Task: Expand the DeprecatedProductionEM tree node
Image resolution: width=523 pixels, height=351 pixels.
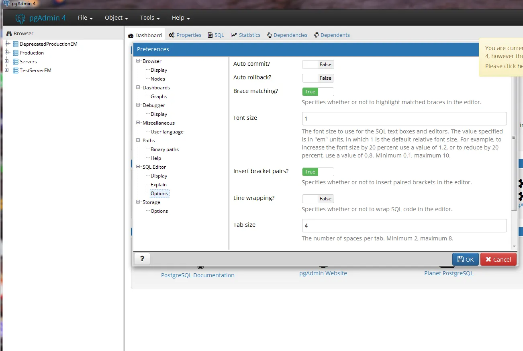Action: [7, 44]
